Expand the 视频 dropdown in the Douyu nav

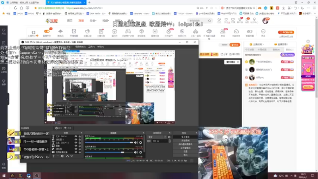point(106,21)
